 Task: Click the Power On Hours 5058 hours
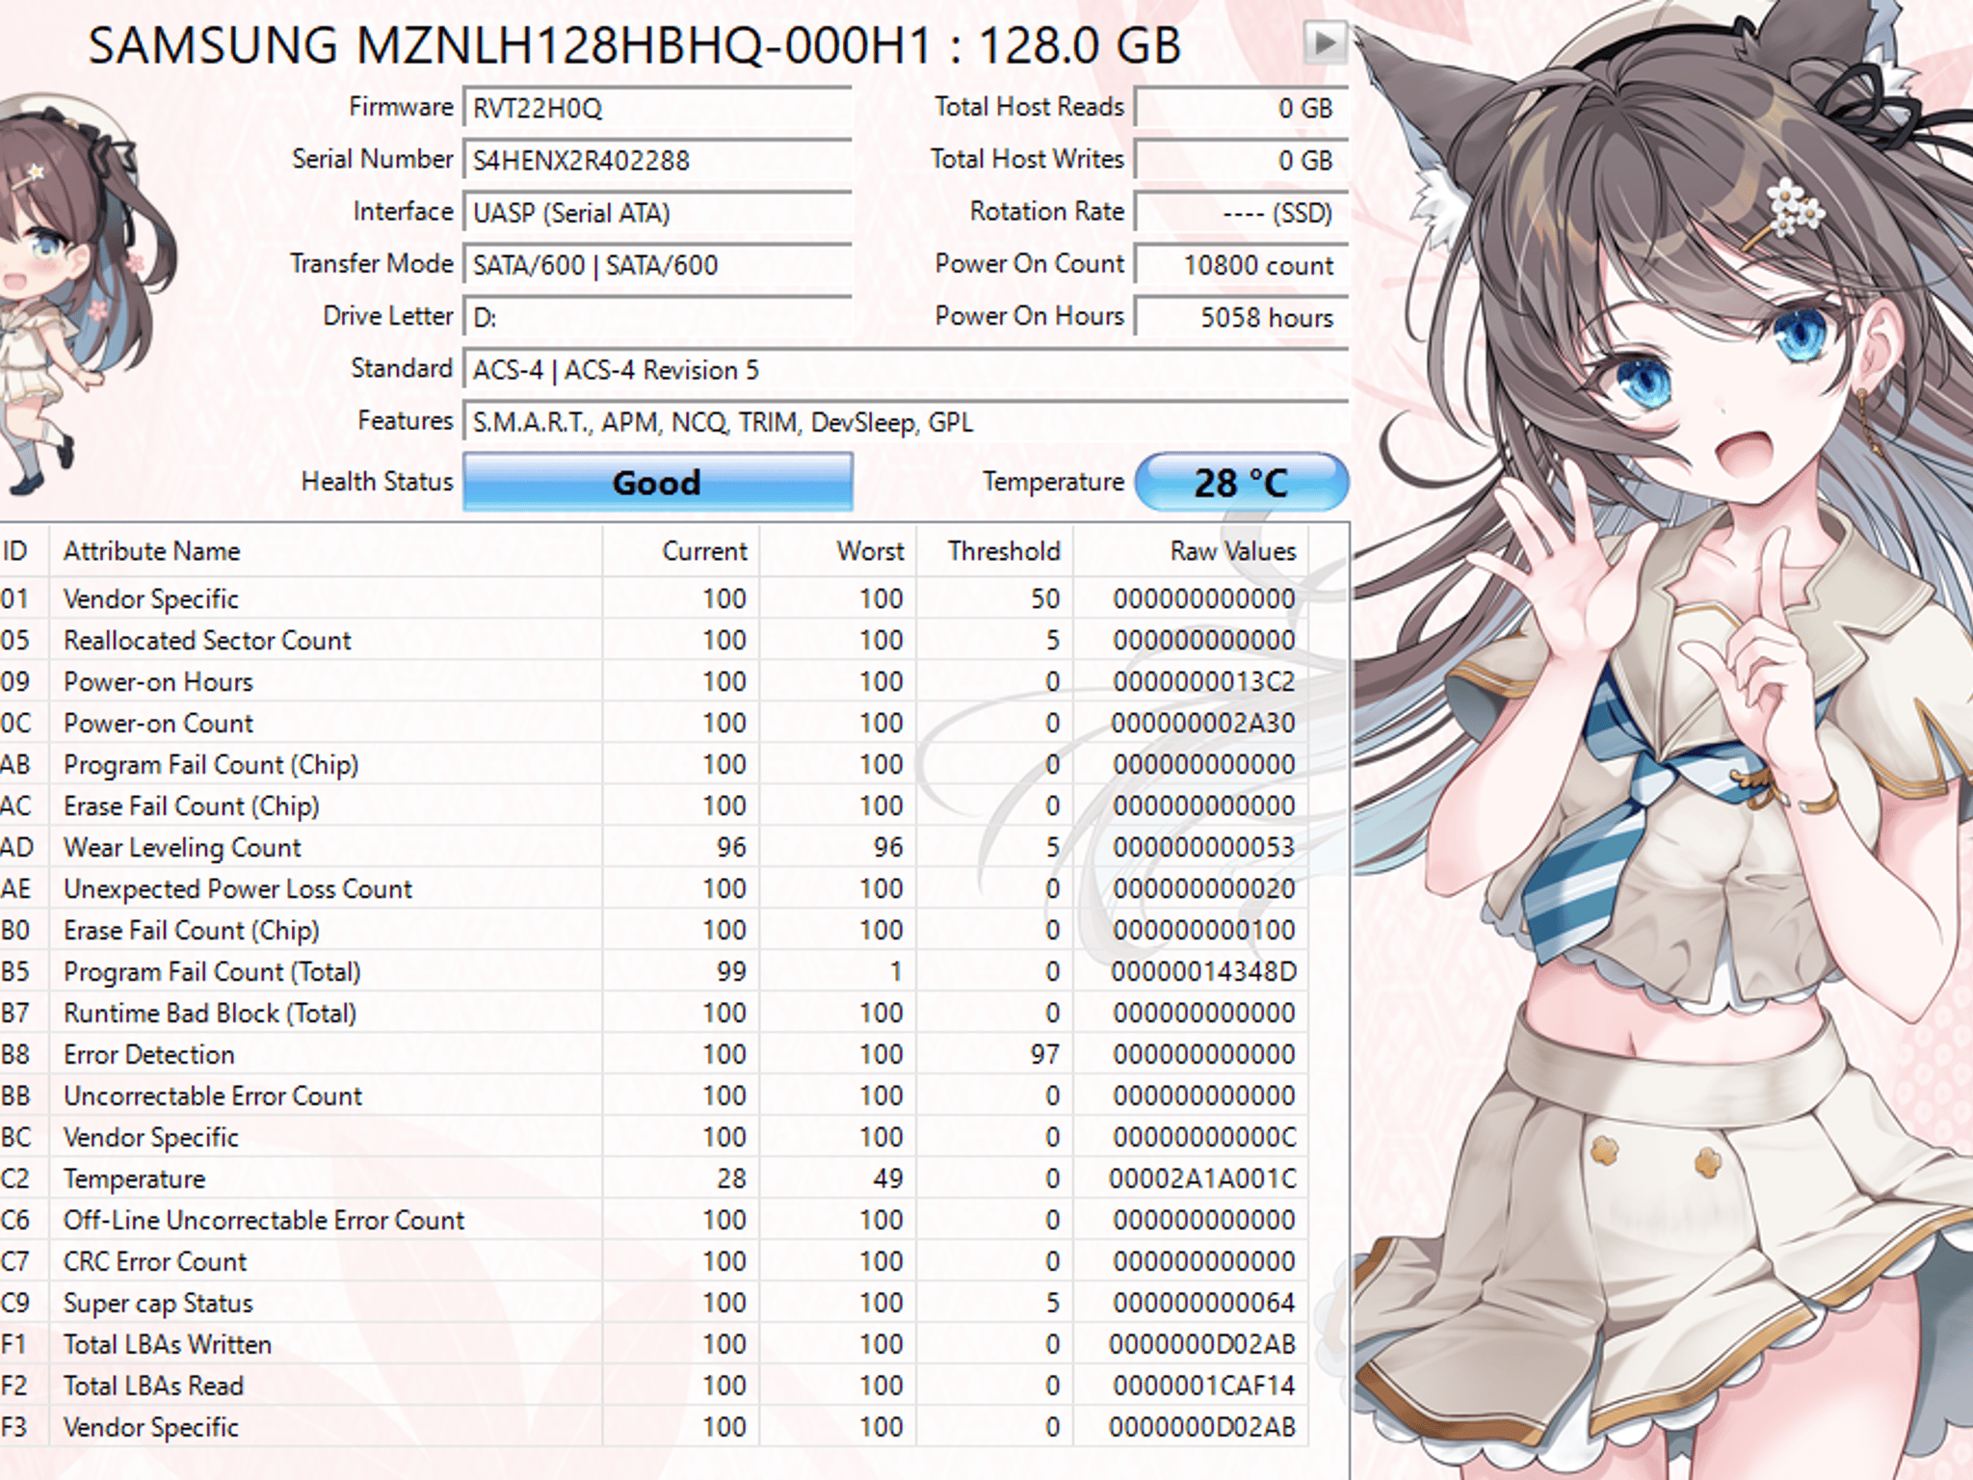pyautogui.click(x=1241, y=317)
